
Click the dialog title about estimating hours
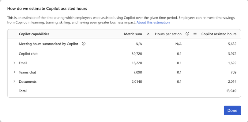[x=47, y=9]
